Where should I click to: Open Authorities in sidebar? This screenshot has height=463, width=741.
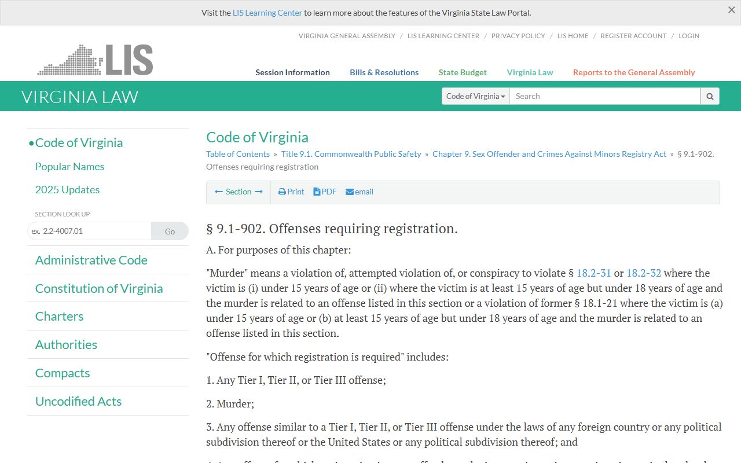[x=66, y=344]
